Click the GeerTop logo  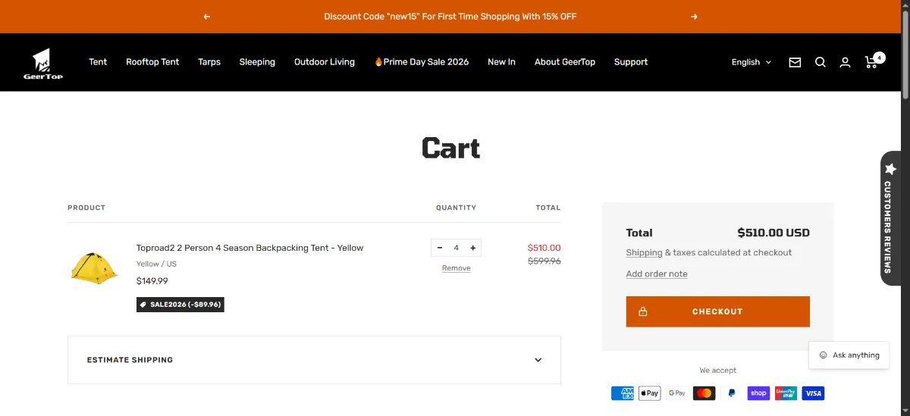(42, 64)
